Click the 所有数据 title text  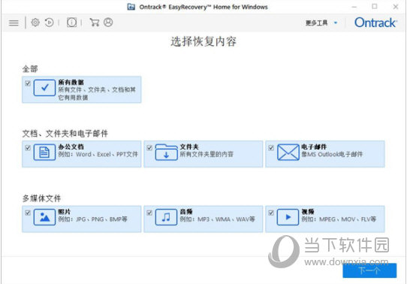point(71,83)
